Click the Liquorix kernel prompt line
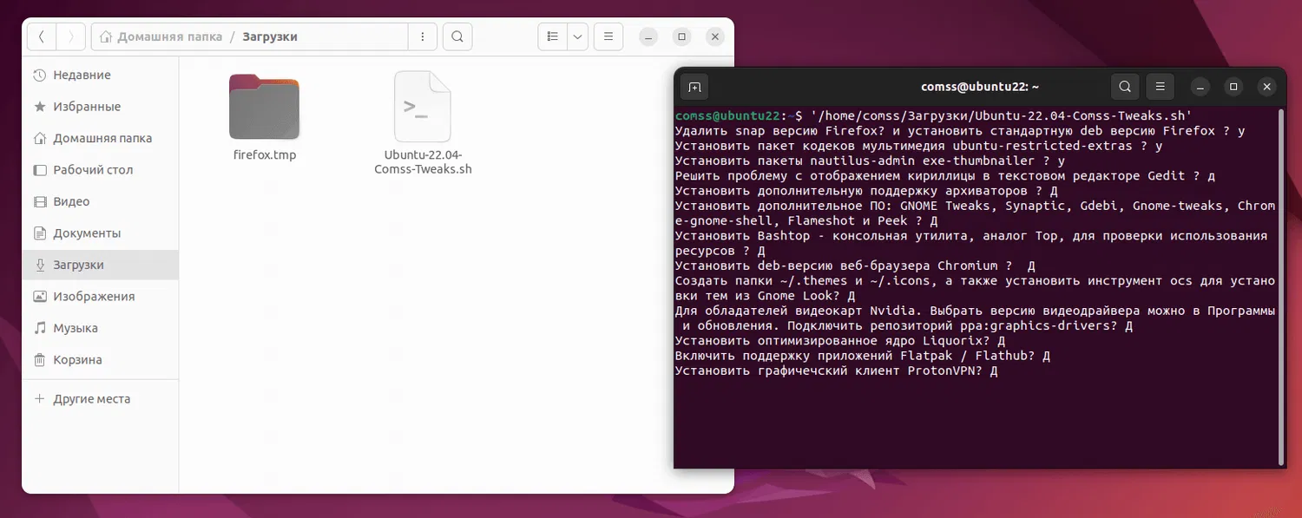 [x=839, y=341]
